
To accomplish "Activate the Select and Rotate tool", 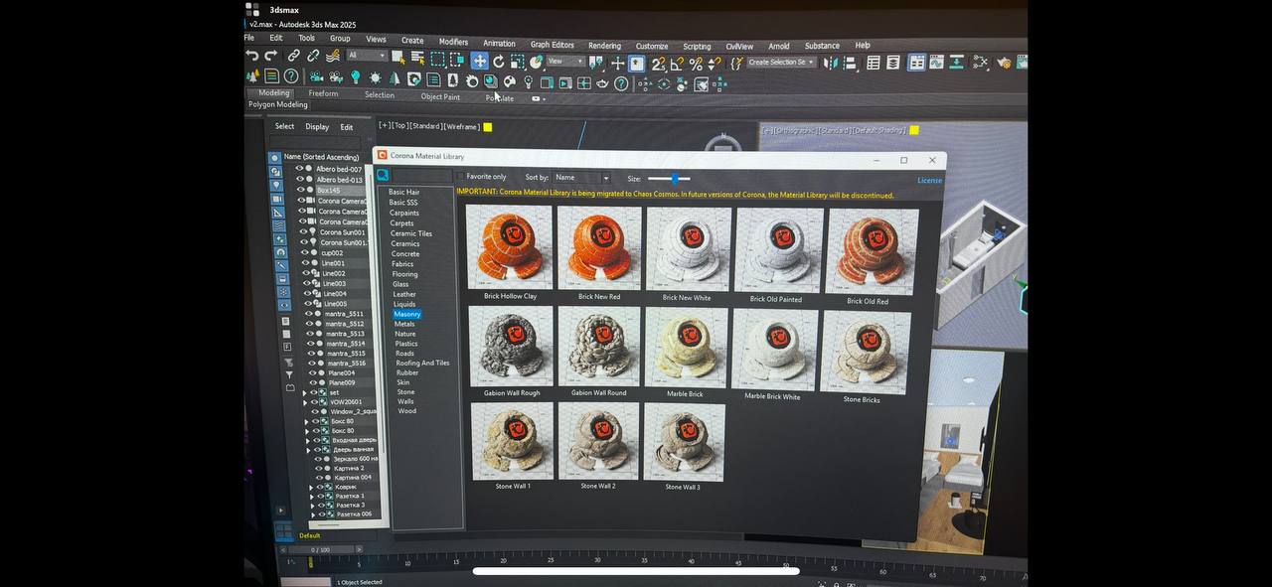I will 499,61.
